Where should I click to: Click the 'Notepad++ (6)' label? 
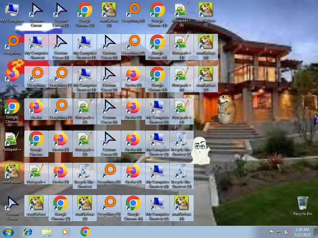click(x=181, y=87)
